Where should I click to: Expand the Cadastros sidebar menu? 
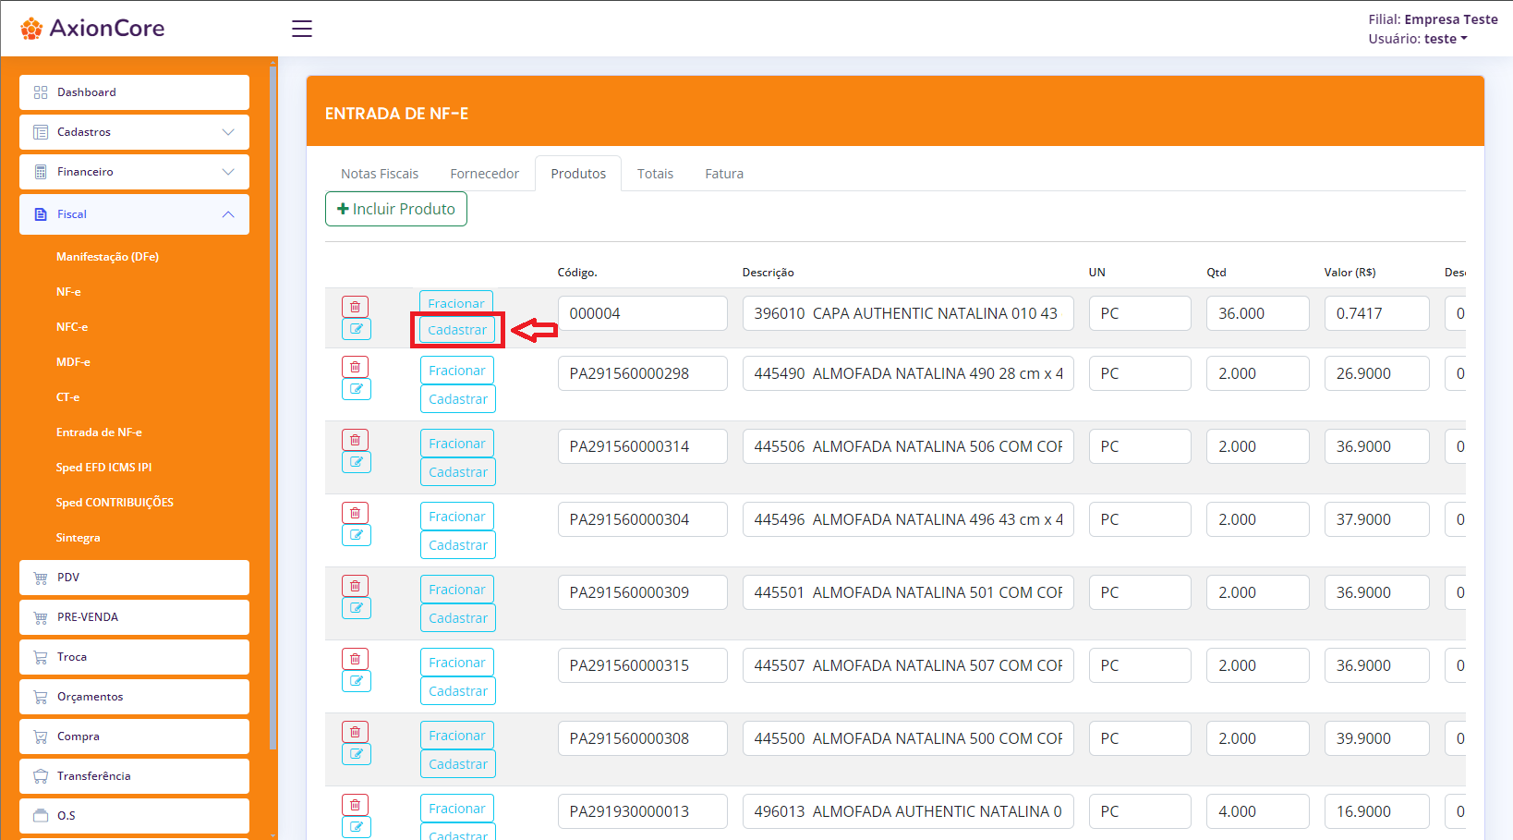pos(134,132)
